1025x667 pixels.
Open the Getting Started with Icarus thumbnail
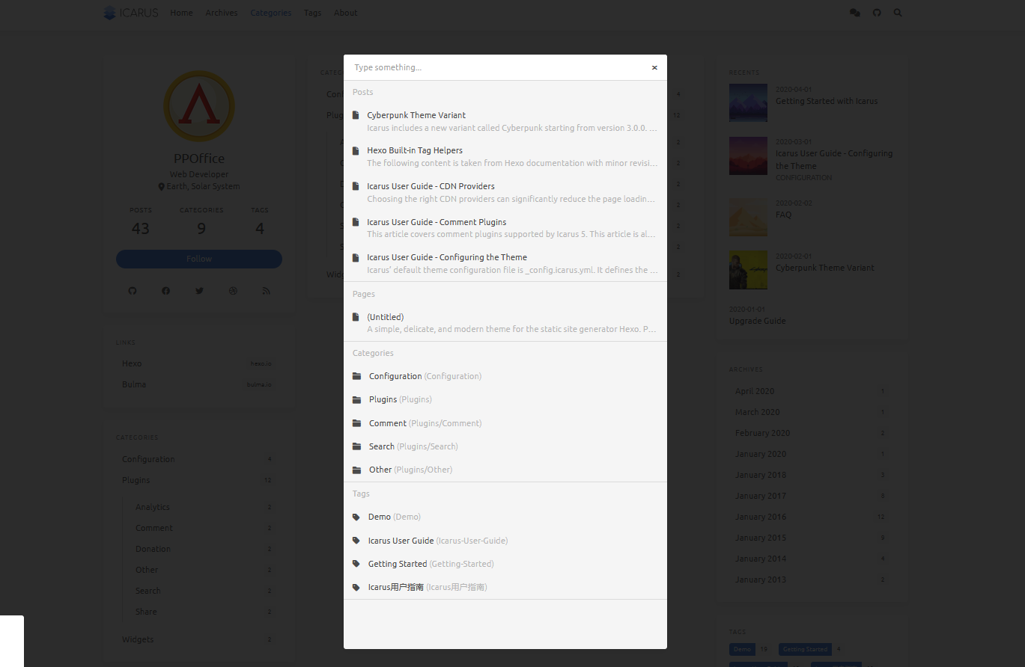tap(748, 102)
